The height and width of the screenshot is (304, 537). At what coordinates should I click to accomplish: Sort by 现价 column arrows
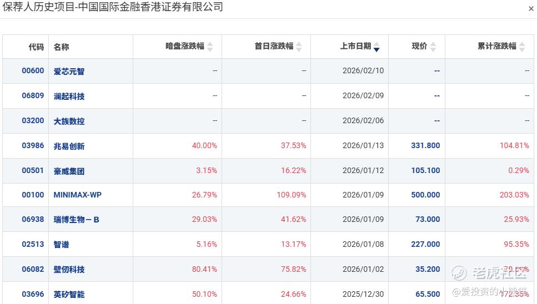tap(433, 46)
